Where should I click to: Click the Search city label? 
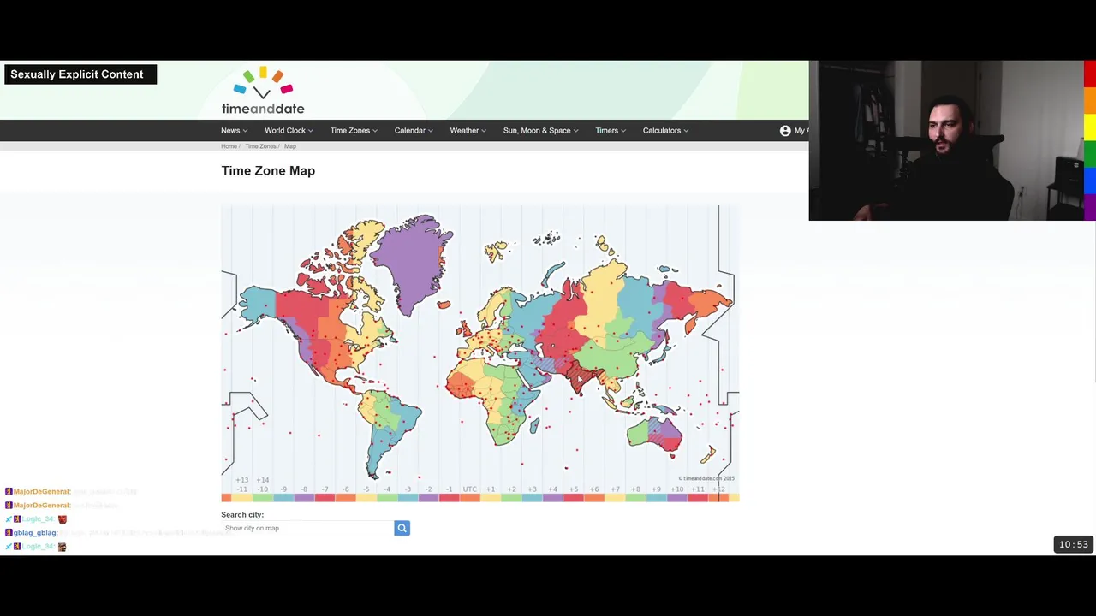pyautogui.click(x=242, y=515)
